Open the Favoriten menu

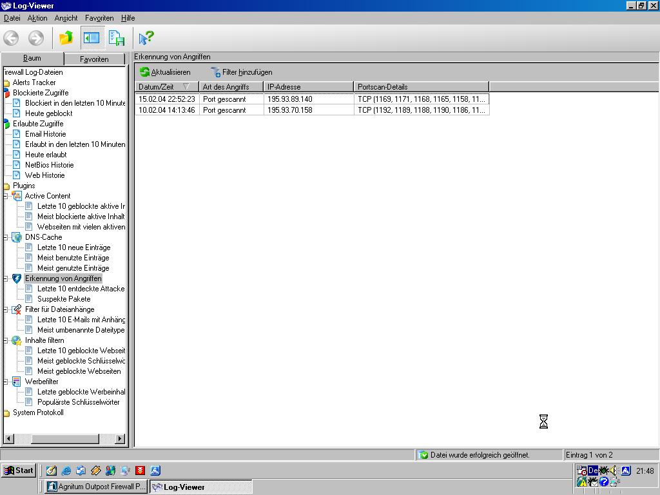99,18
